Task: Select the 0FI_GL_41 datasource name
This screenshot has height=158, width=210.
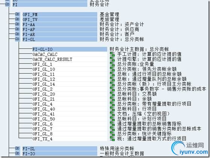Action: pos(44,114)
